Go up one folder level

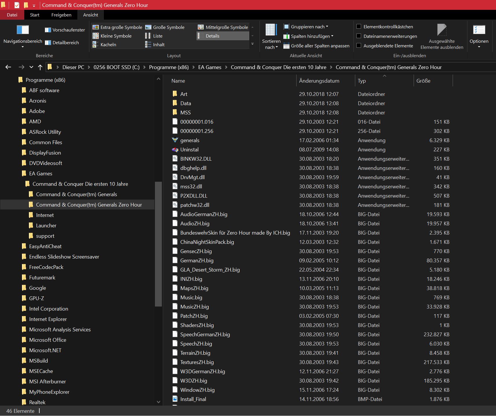(40, 67)
